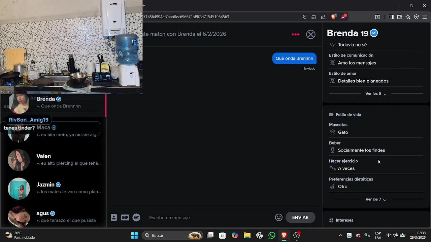Screen dimensions: 431x242
Task: Click the location pin icon in address bar
Action: coord(305,17)
